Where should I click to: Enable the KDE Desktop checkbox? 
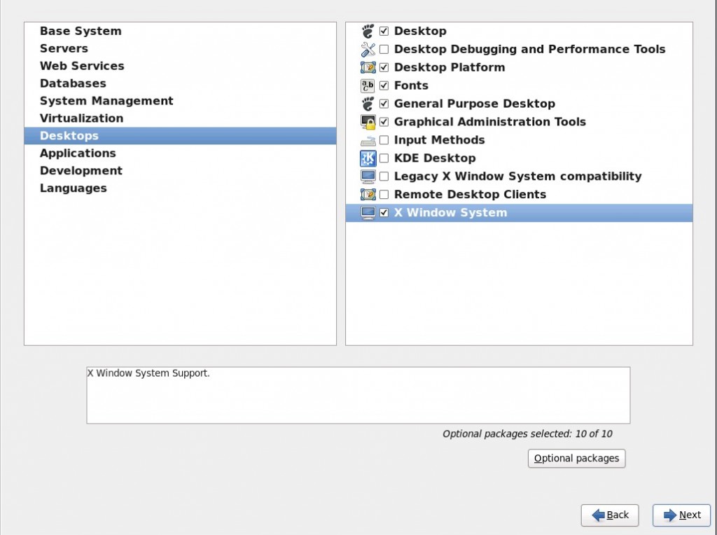(384, 158)
